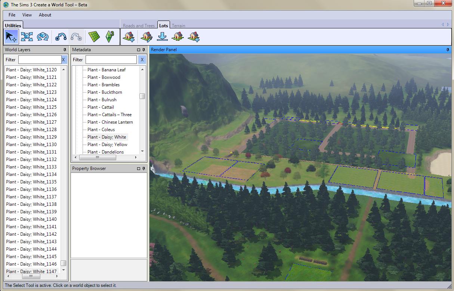Viewport: 454px width, 291px height.
Task: Select Plant - Bulrush in Metadata
Action: pos(102,100)
